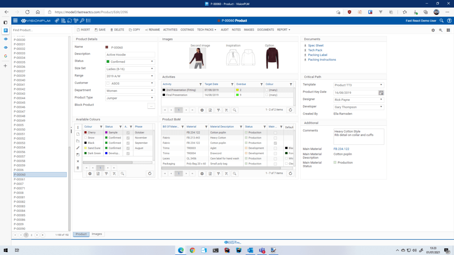Refresh the Available Colours grid

coord(150,173)
